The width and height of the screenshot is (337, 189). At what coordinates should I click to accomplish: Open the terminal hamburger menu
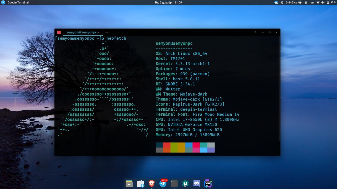click(255, 32)
